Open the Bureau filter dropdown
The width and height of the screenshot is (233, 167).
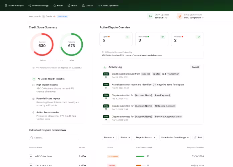(x=109, y=137)
